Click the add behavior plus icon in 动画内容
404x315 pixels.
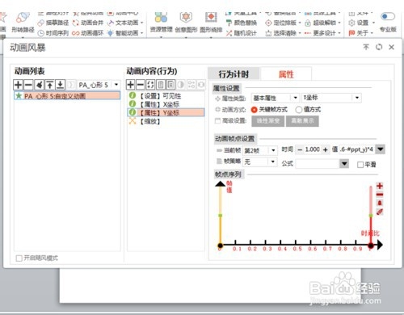131,85
